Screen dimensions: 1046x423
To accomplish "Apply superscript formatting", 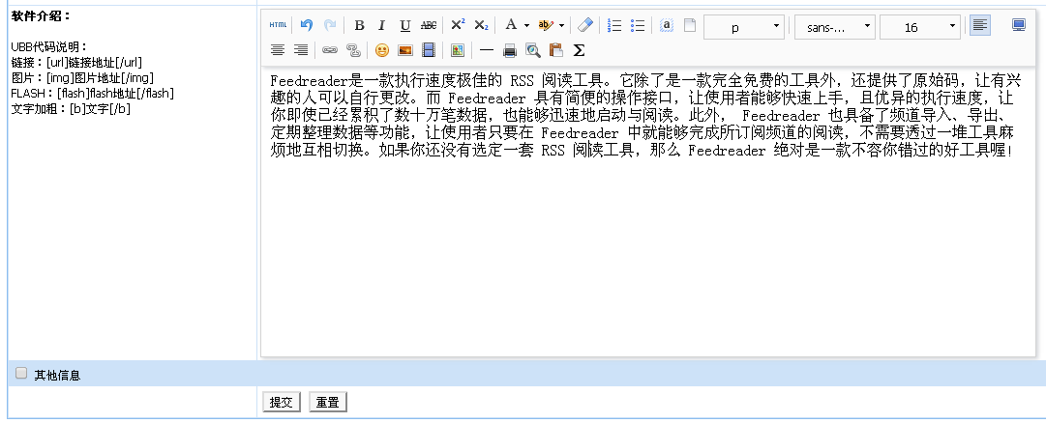I will 458,26.
